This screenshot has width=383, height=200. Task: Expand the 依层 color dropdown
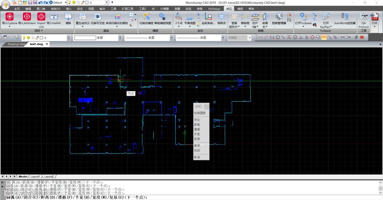120,38
